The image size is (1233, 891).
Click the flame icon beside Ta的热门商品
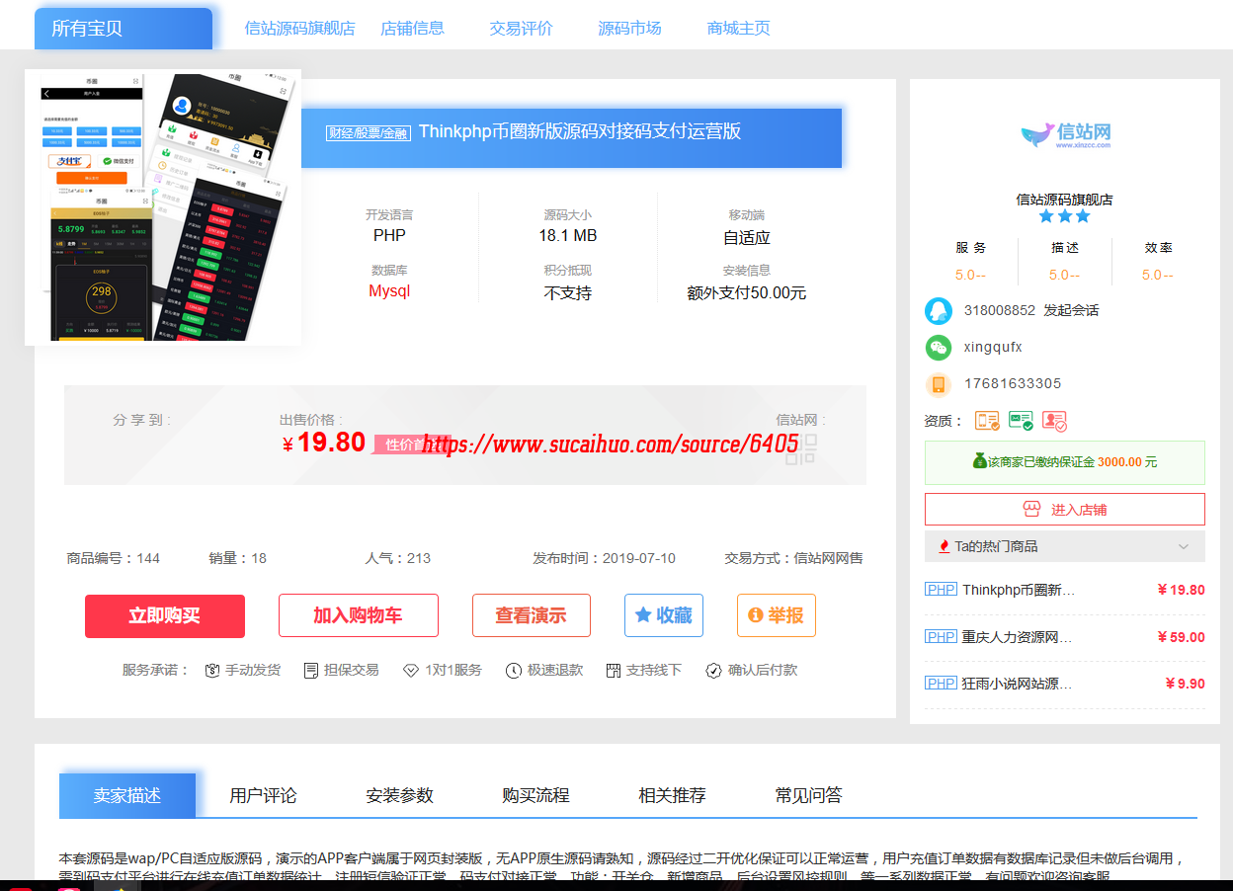click(x=945, y=546)
